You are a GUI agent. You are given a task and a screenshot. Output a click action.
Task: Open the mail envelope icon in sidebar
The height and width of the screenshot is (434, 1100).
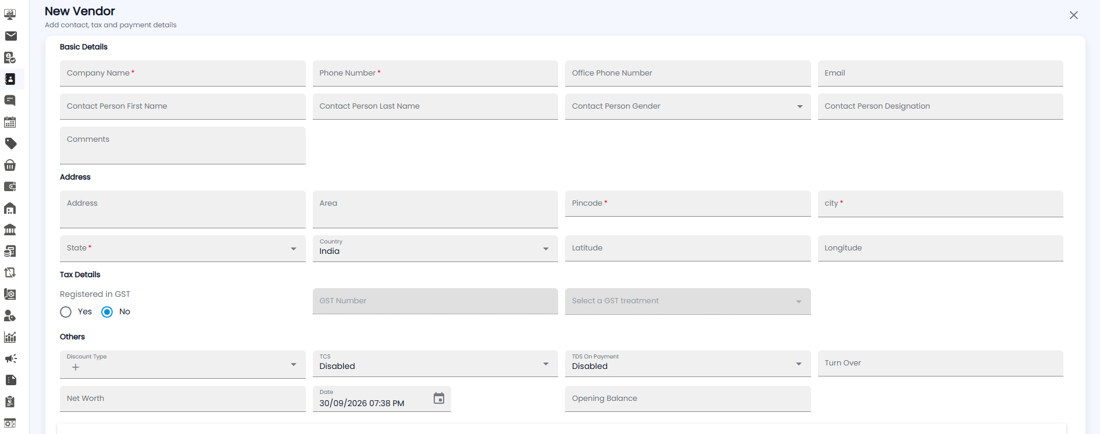pyautogui.click(x=10, y=36)
